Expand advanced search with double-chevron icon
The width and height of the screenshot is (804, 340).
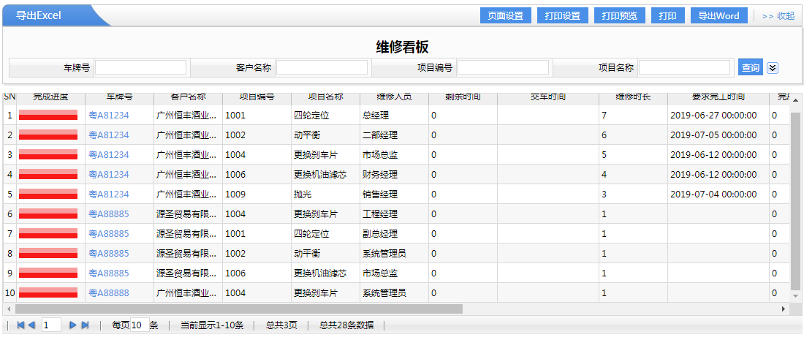tap(773, 68)
